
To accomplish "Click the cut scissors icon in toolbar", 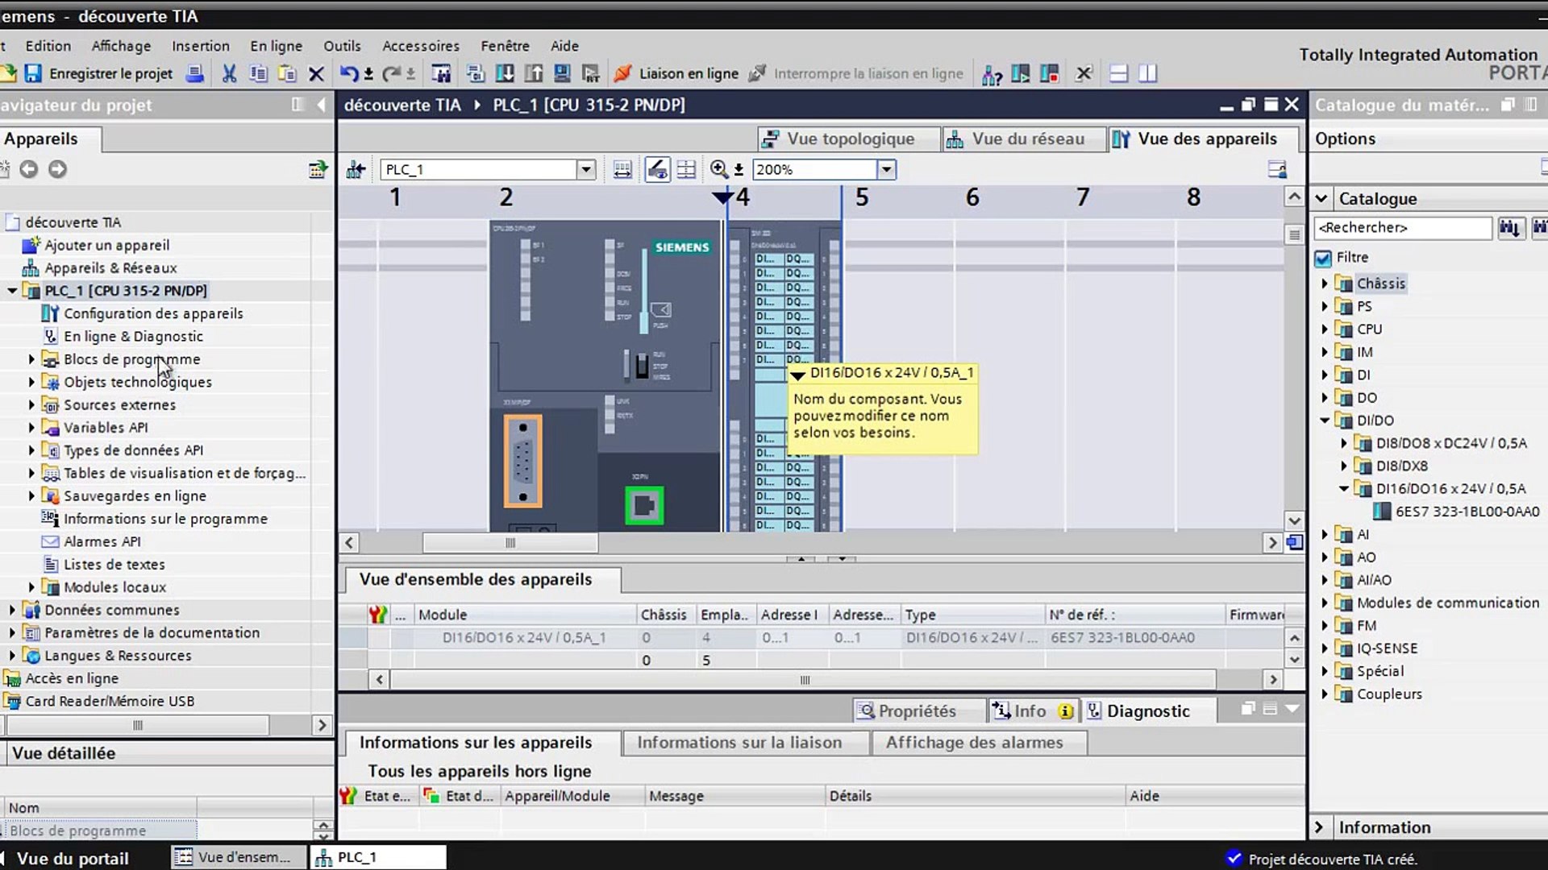I will [229, 73].
